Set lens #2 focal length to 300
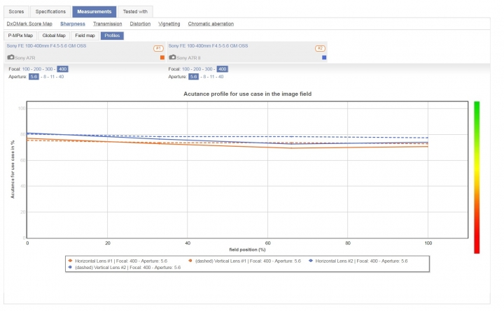504x311 pixels. pyautogui.click(x=209, y=69)
